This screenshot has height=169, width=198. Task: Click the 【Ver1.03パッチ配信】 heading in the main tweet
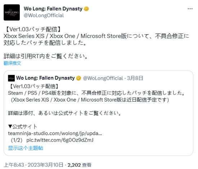click(x=33, y=29)
